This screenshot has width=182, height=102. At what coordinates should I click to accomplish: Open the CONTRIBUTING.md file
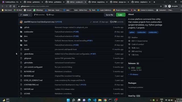coord(31,85)
